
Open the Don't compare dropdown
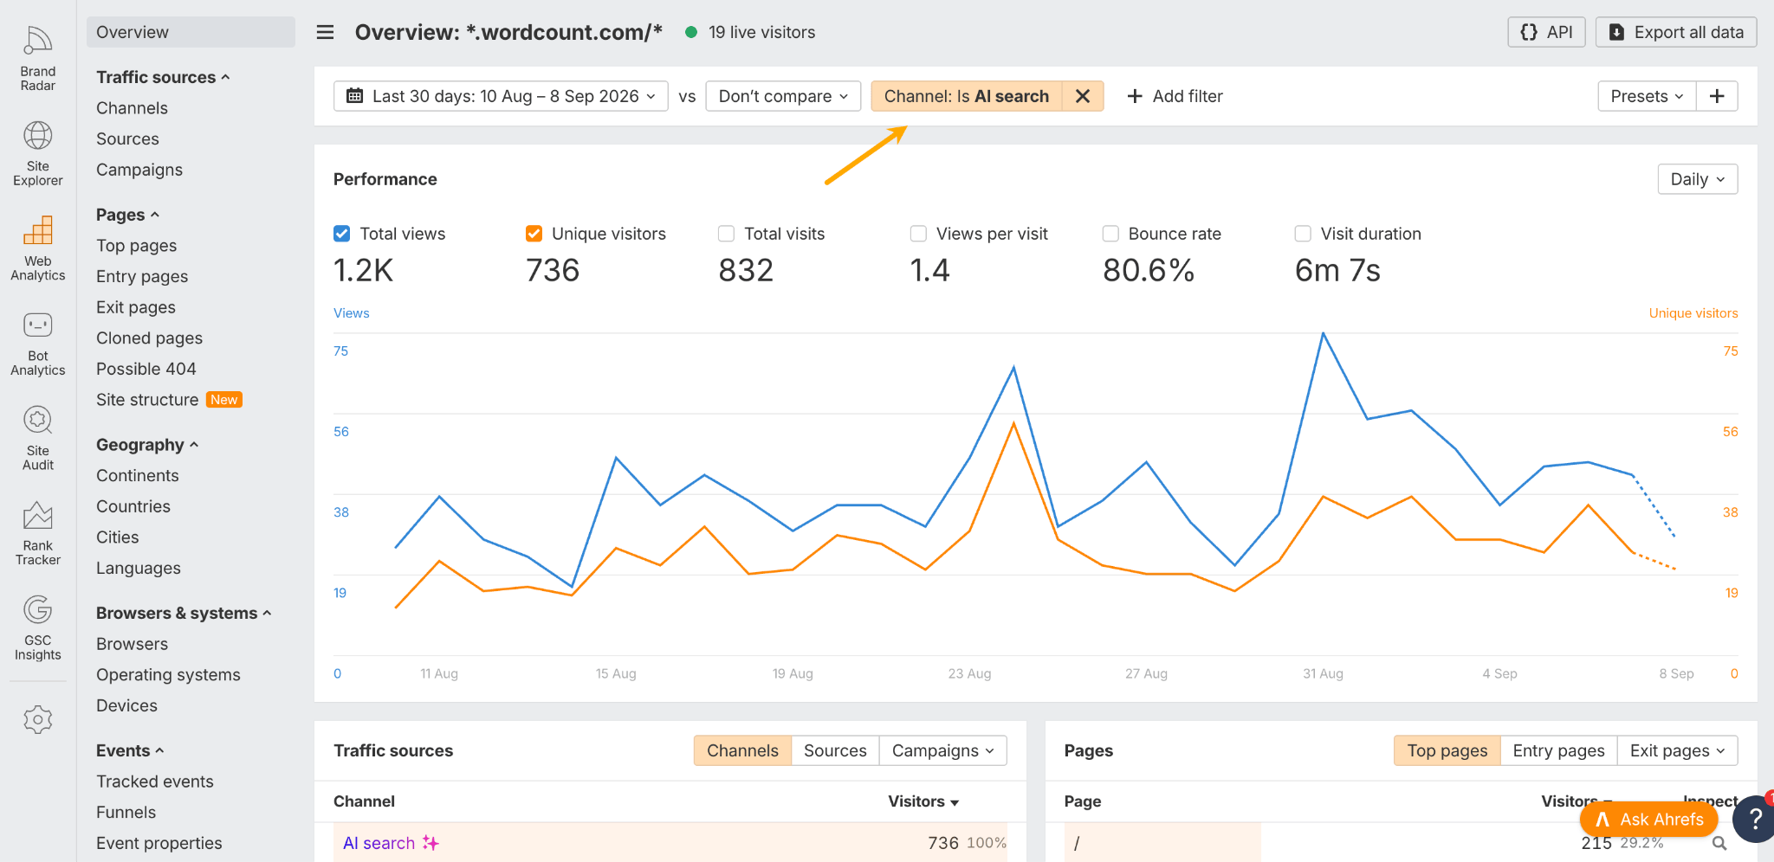tap(783, 96)
